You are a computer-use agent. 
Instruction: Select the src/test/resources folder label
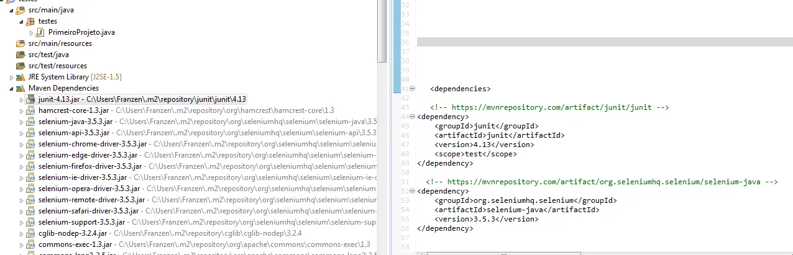(x=57, y=66)
